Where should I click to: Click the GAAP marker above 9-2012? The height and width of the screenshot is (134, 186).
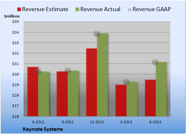(x=68, y=70)
